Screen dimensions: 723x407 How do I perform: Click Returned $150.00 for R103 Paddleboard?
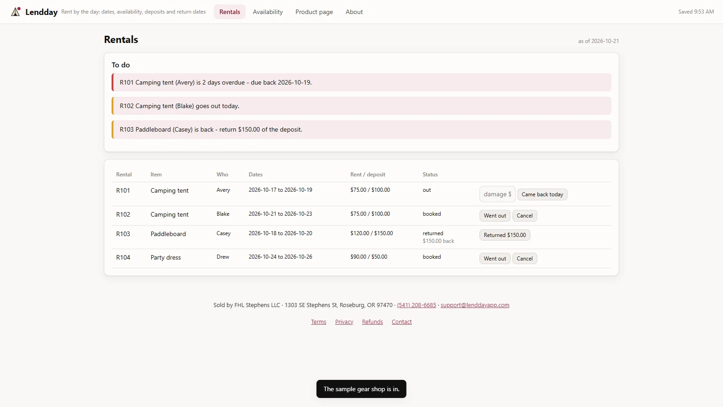coord(505,235)
